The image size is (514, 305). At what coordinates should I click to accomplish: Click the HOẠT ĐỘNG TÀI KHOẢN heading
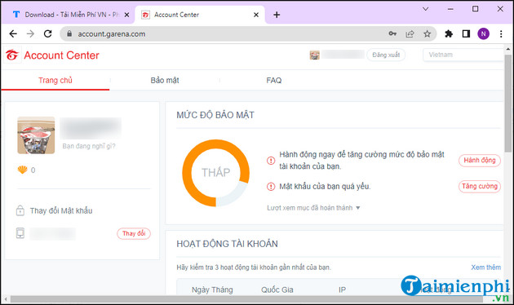[227, 244]
